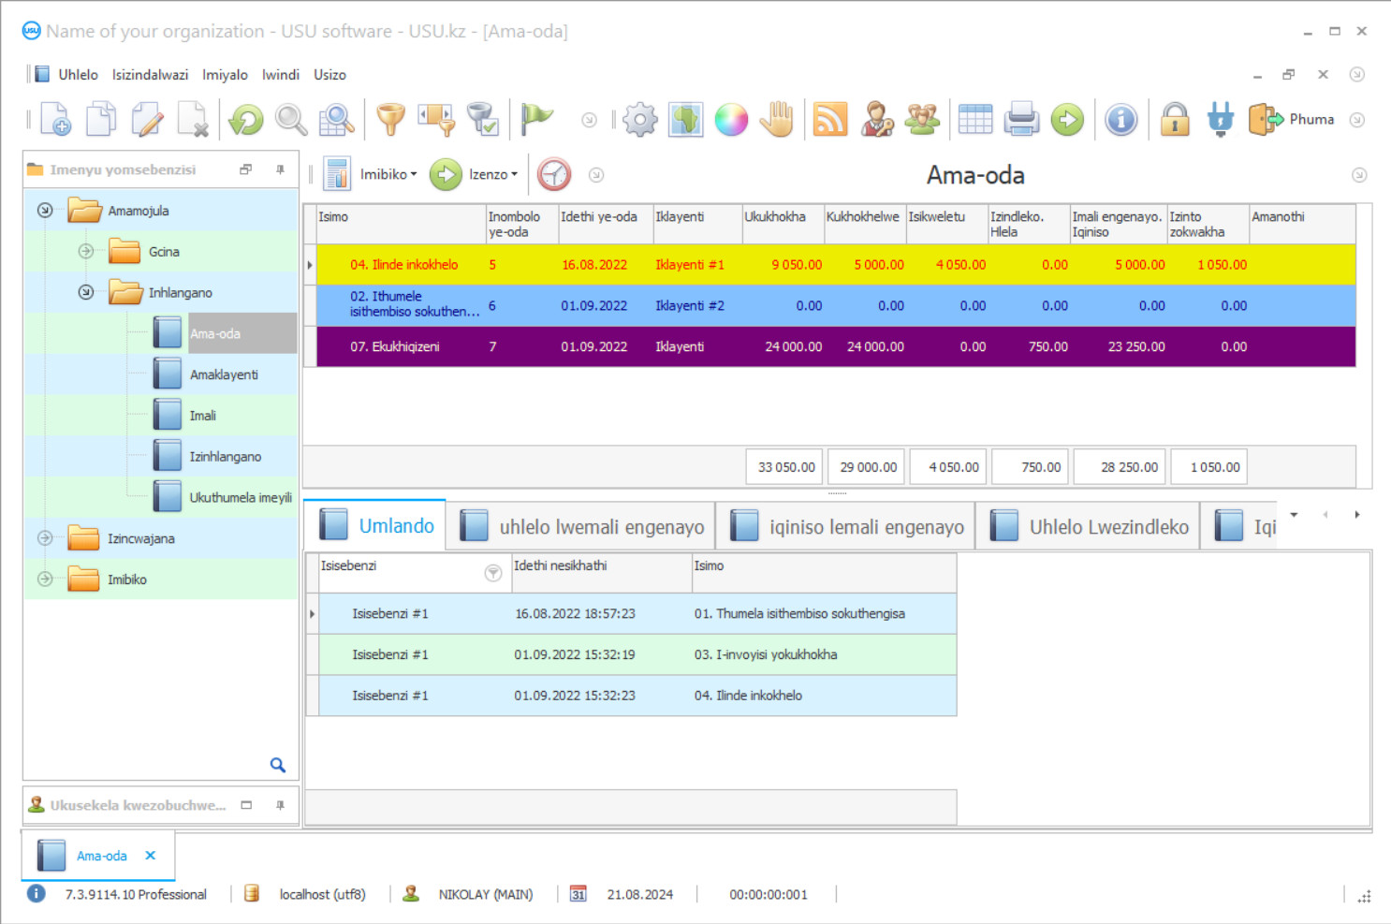1391x924 pixels.
Task: Open the settings gear icon
Action: (640, 120)
